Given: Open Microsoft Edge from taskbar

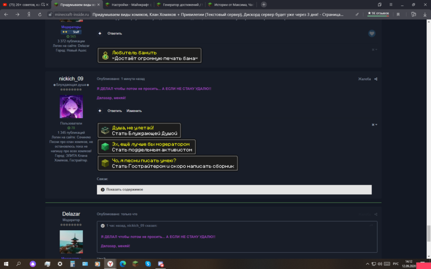Looking at the screenshot, I should pos(123,264).
